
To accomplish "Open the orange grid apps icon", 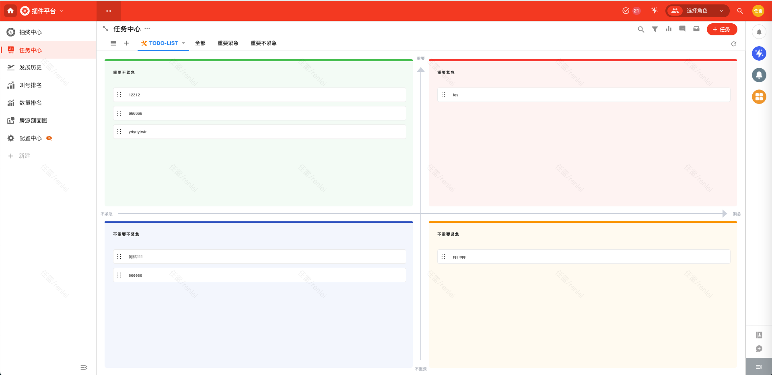I will (x=759, y=97).
